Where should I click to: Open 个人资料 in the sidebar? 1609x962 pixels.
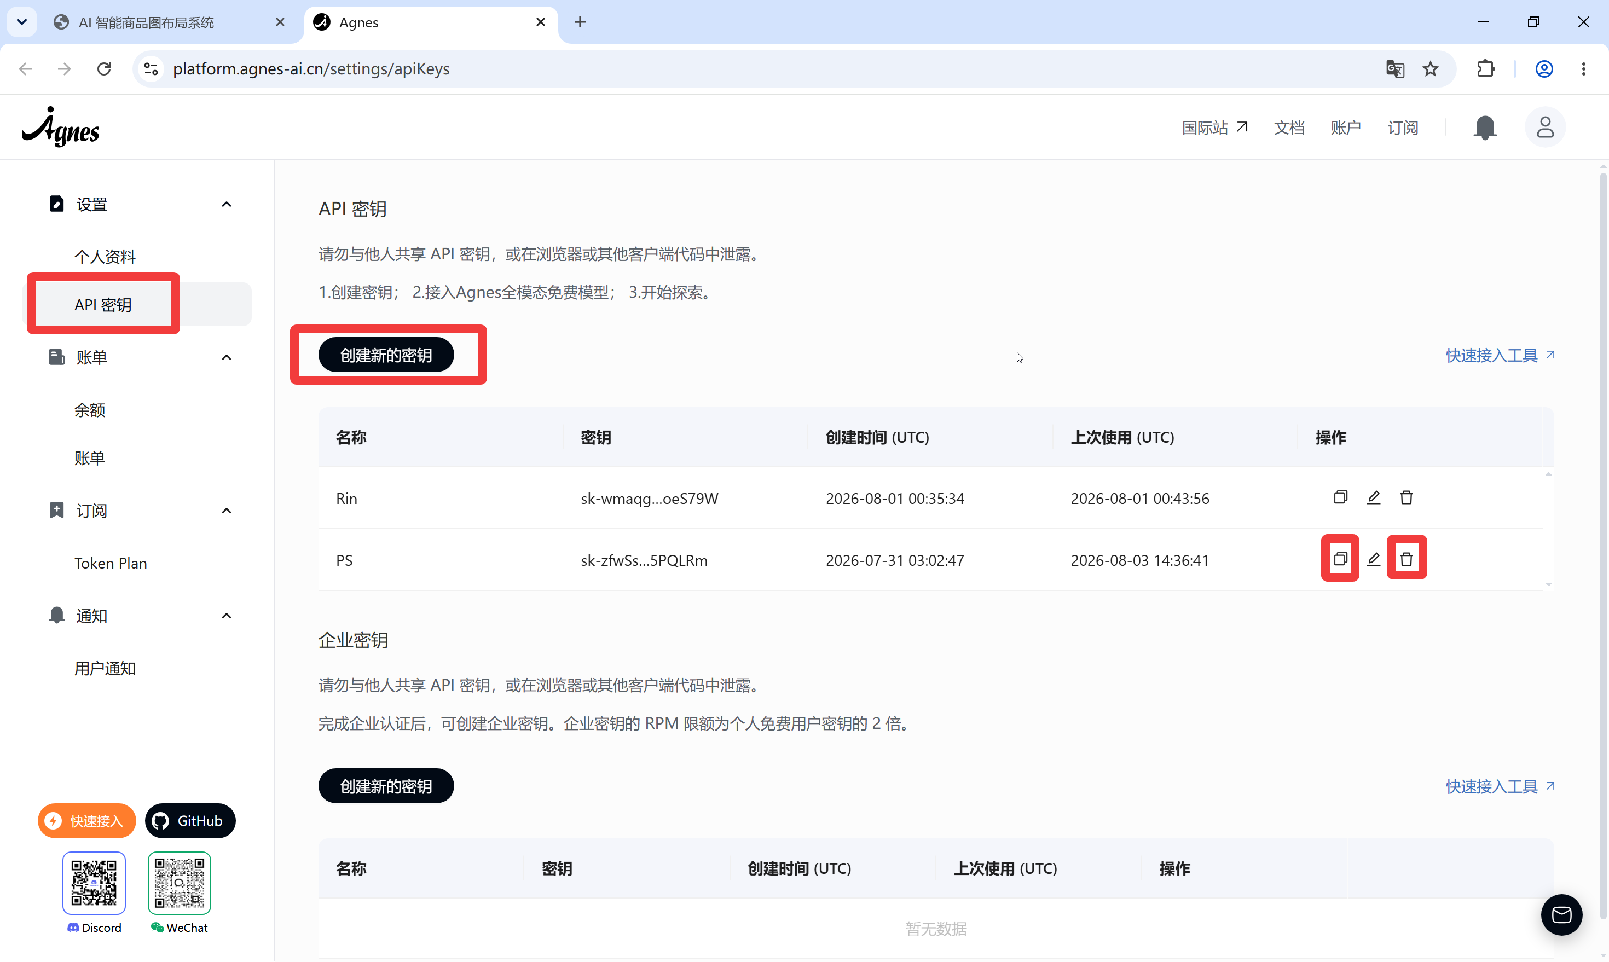click(x=105, y=257)
